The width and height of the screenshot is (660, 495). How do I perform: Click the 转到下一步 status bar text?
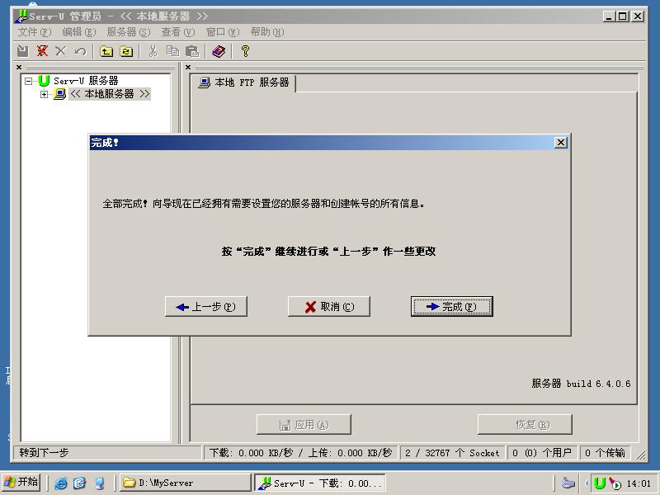pyautogui.click(x=44, y=453)
